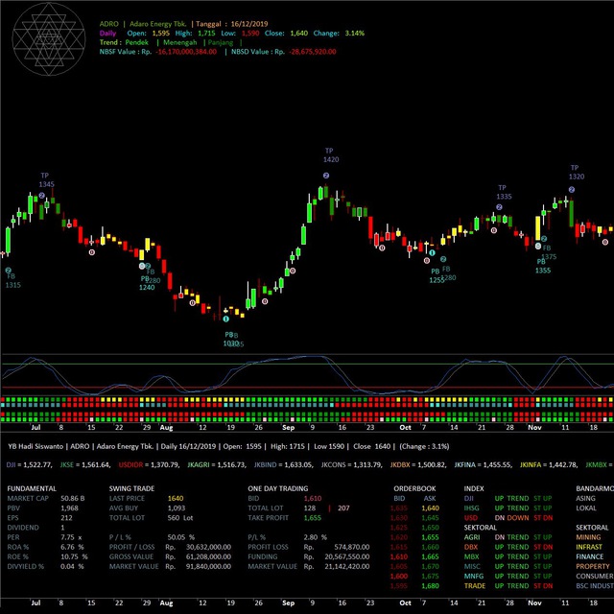The width and height of the screenshot is (614, 614).
Task: Click the FUNDAMENTAL section heading
Action: pyautogui.click(x=32, y=488)
